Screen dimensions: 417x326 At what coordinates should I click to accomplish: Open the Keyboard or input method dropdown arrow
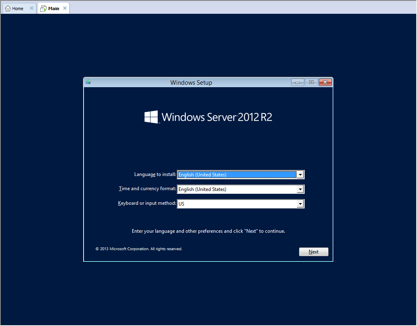[300, 204]
